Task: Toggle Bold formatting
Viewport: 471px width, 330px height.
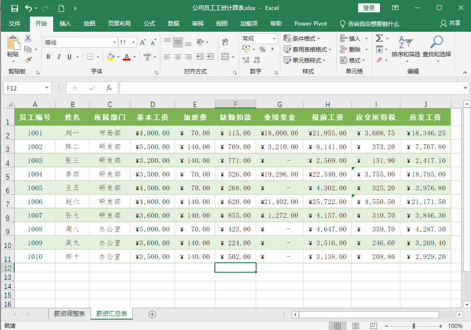Action: (x=48, y=57)
